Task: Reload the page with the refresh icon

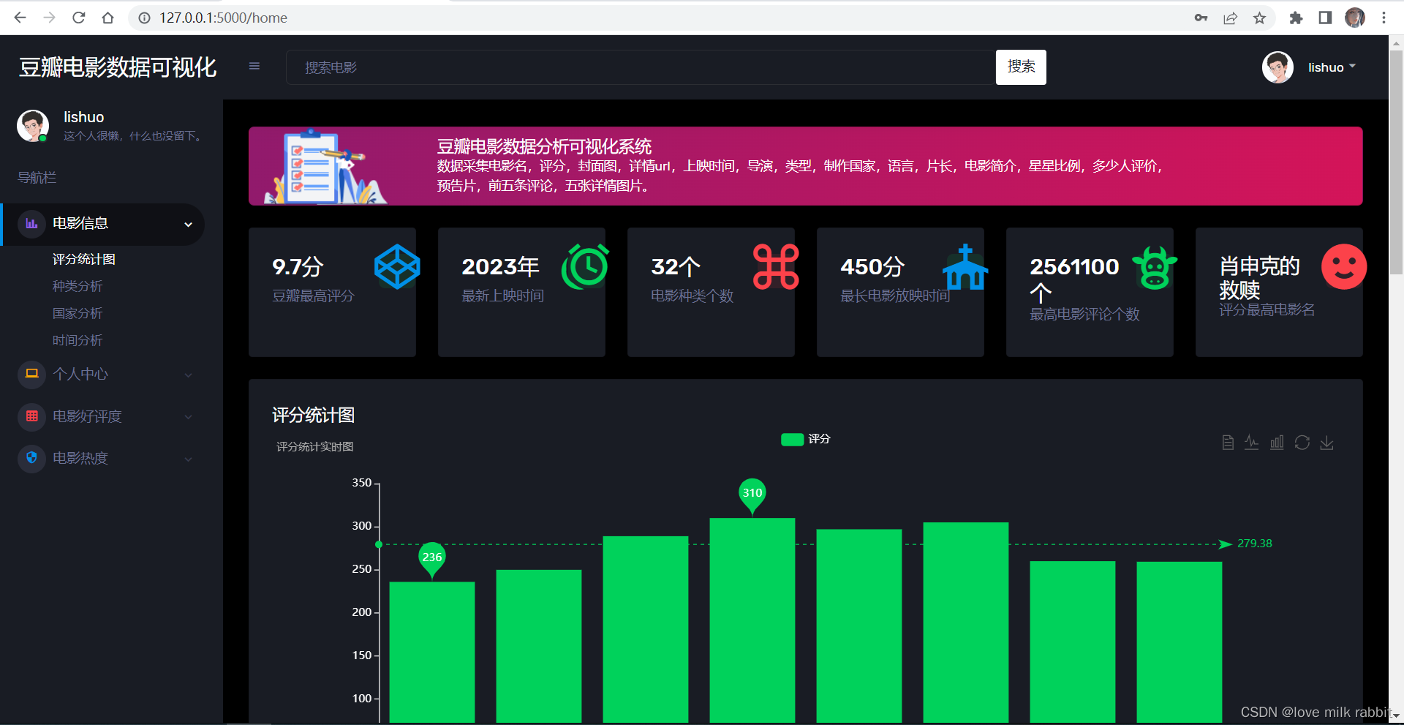Action: pos(79,18)
